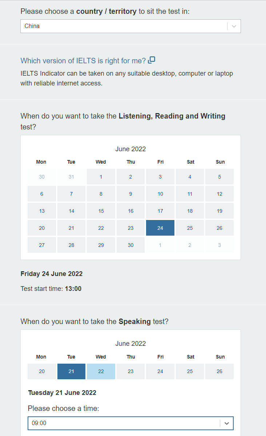Select Monday 20 in the Speaking test calendar
Image resolution: width=266 pixels, height=436 pixels.
pyautogui.click(x=42, y=372)
